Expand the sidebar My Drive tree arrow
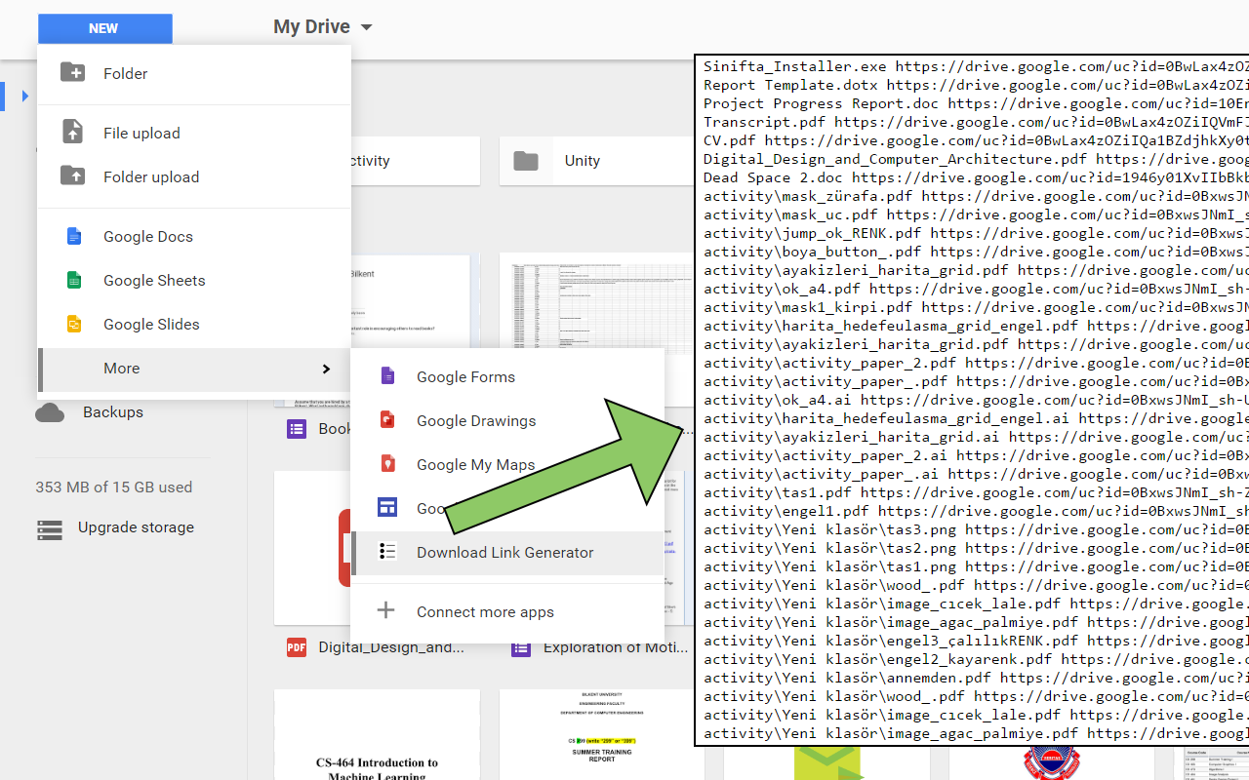The height and width of the screenshot is (780, 1249). 25,96
